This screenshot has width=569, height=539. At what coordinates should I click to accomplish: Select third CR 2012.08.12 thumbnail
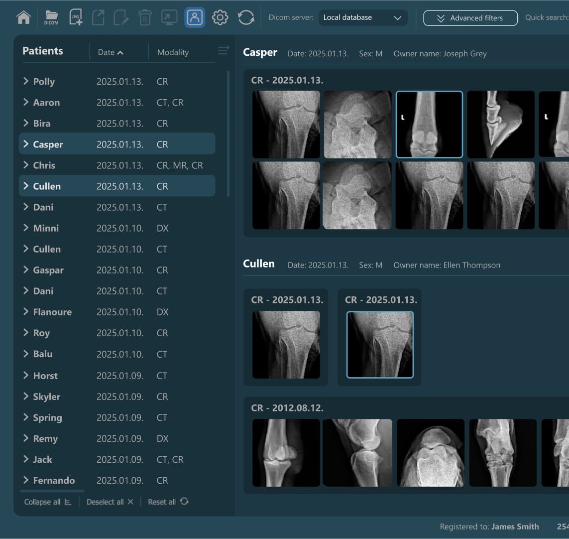(431, 453)
